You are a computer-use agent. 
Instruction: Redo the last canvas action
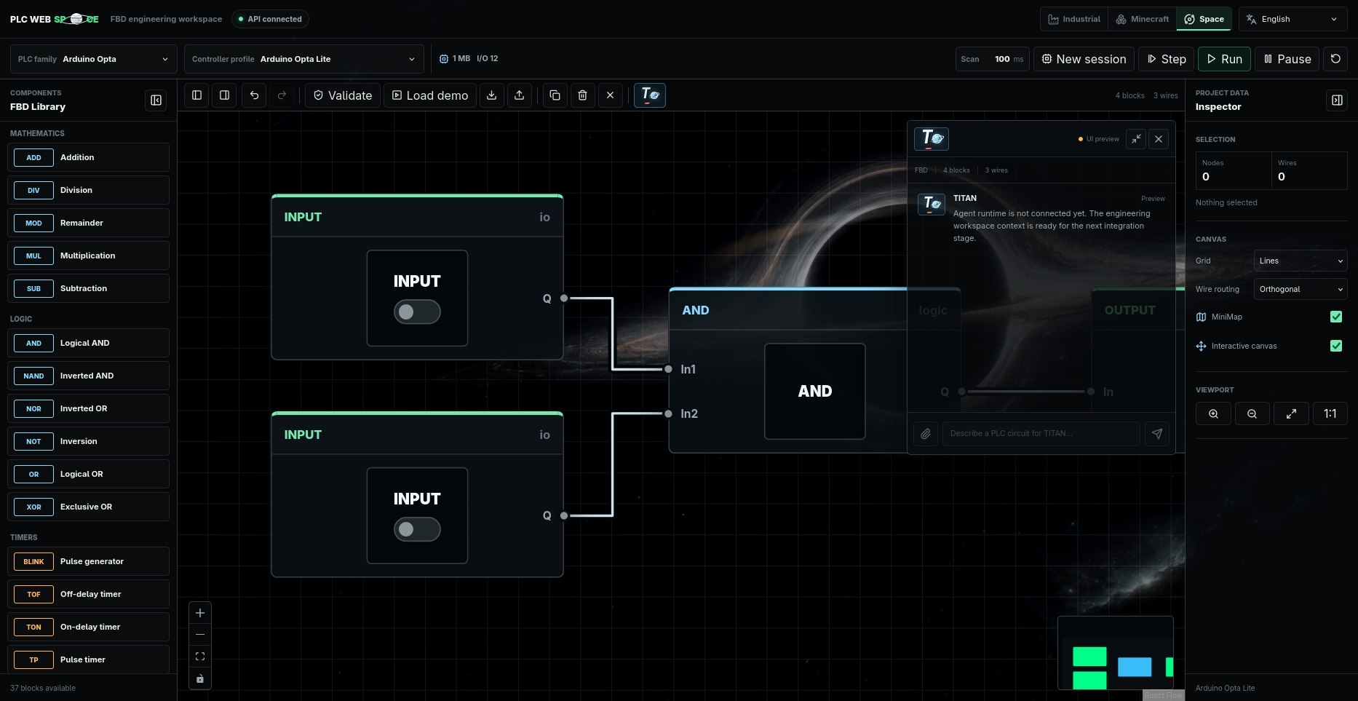(x=282, y=95)
